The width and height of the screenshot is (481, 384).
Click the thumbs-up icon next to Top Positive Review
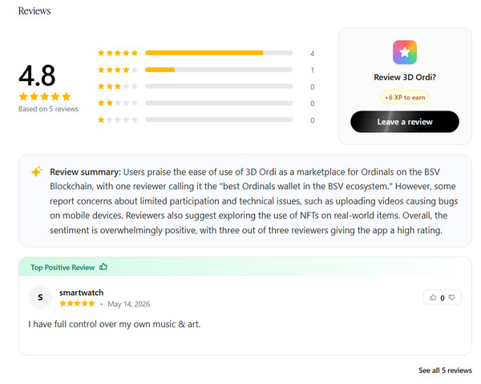pos(103,267)
